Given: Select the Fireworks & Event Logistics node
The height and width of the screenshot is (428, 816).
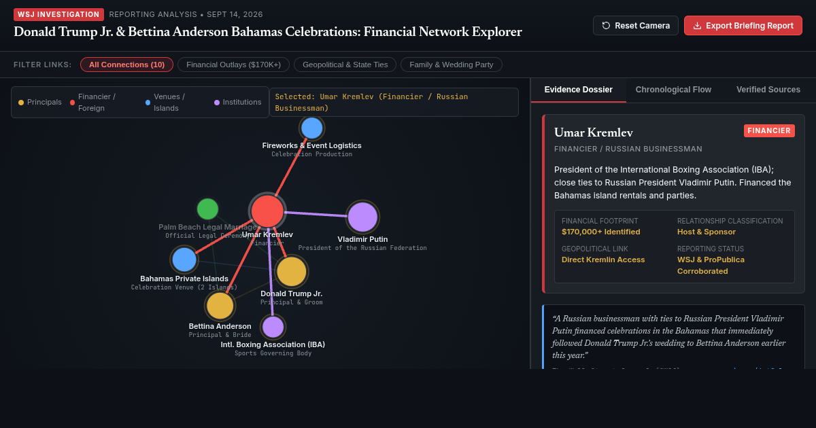Looking at the screenshot, I should point(311,128).
